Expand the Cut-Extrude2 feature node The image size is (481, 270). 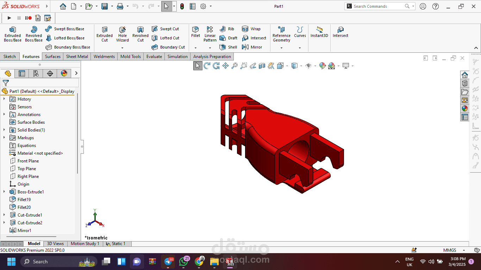(4, 223)
